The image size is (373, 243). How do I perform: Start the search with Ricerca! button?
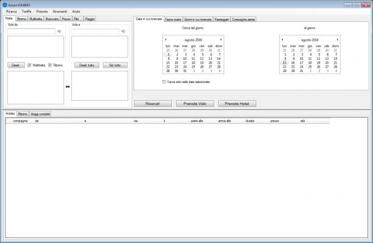point(153,104)
